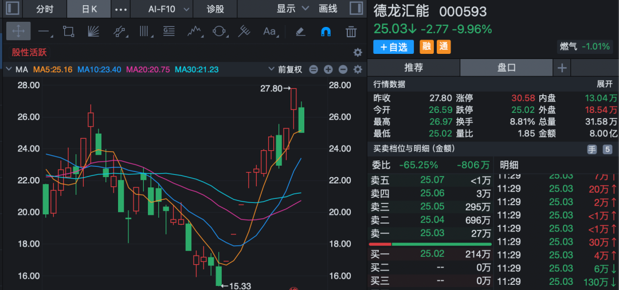This screenshot has width=619, height=290.
Task: Click the 卖四 25.06 order row
Action: click(430, 193)
